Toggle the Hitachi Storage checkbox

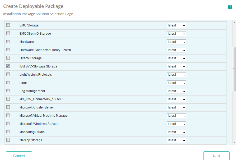coord(8,58)
